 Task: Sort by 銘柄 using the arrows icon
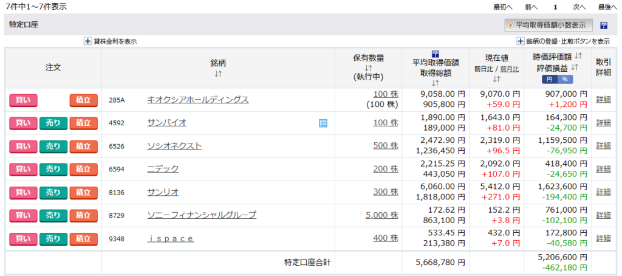218,74
